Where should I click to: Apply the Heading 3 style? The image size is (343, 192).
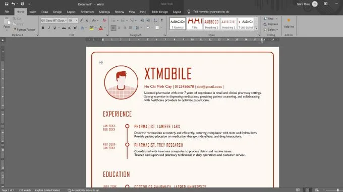click(228, 24)
